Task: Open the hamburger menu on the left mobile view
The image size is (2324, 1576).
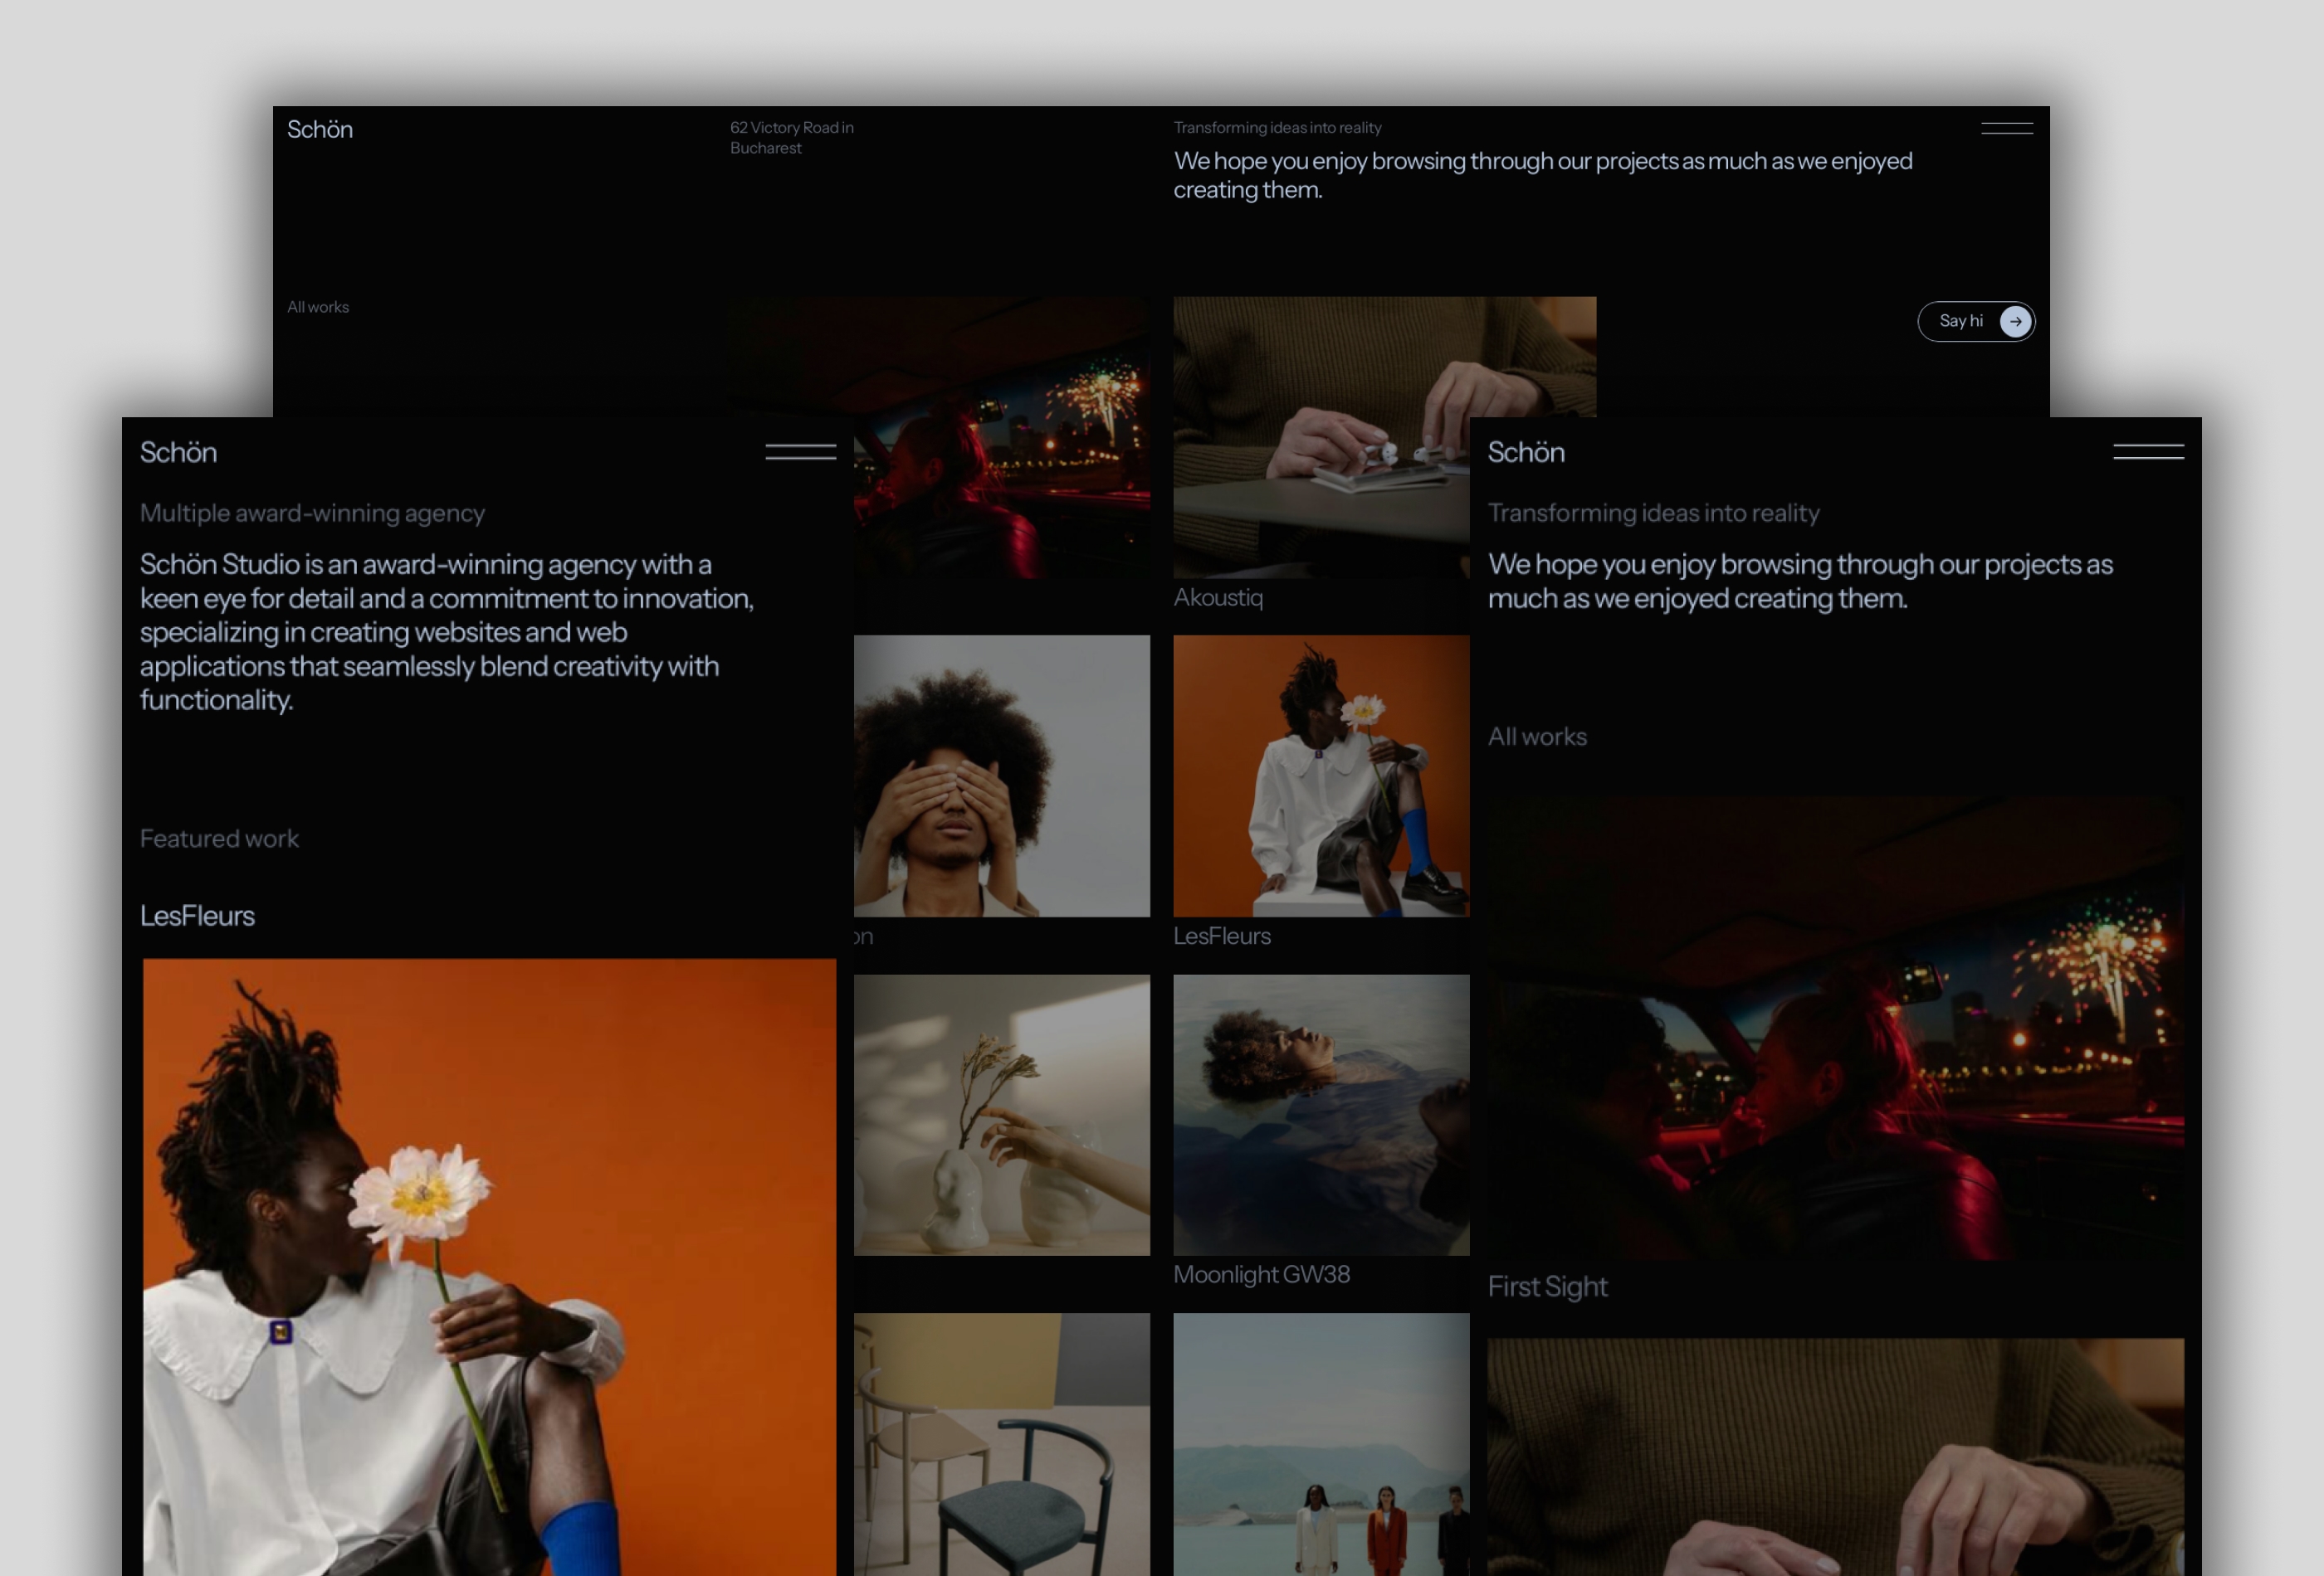Action: click(x=800, y=452)
